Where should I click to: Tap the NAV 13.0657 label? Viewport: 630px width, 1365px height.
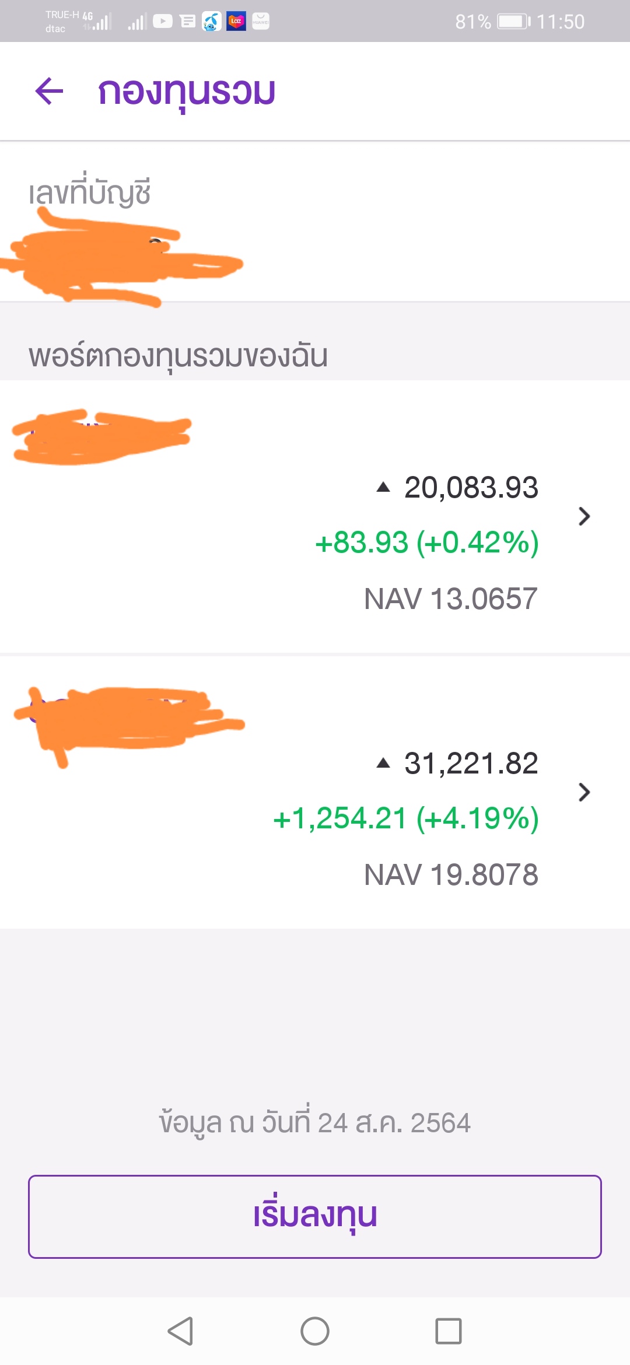coord(450,598)
